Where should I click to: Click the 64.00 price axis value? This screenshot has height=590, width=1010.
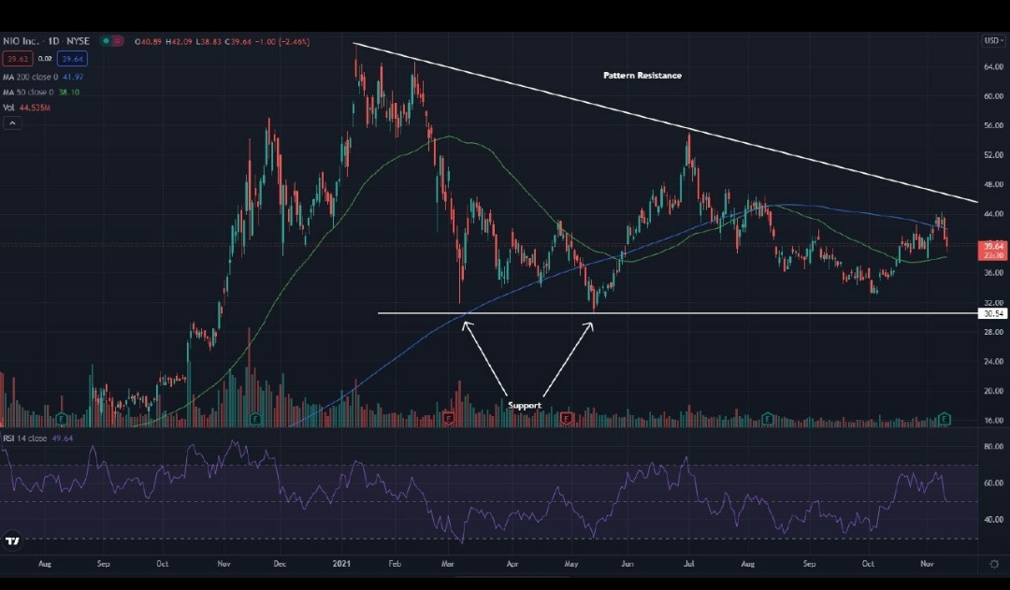tap(993, 67)
